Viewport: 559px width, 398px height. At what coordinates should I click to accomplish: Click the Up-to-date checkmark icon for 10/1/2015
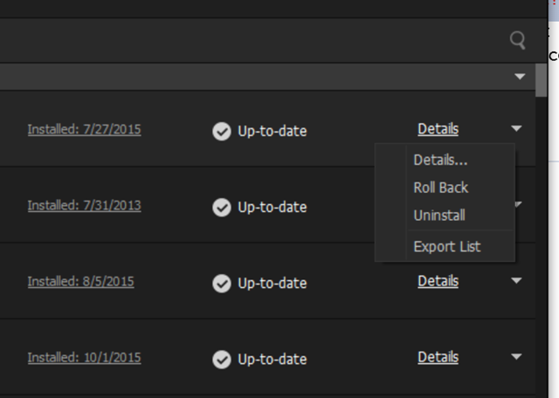(222, 360)
